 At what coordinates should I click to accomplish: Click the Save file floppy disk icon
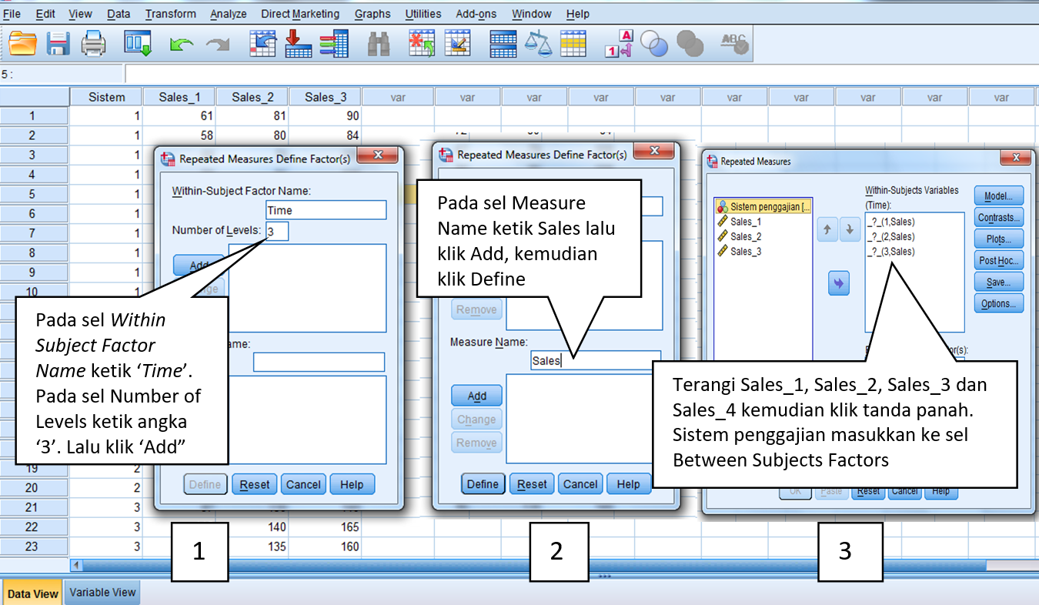58,43
